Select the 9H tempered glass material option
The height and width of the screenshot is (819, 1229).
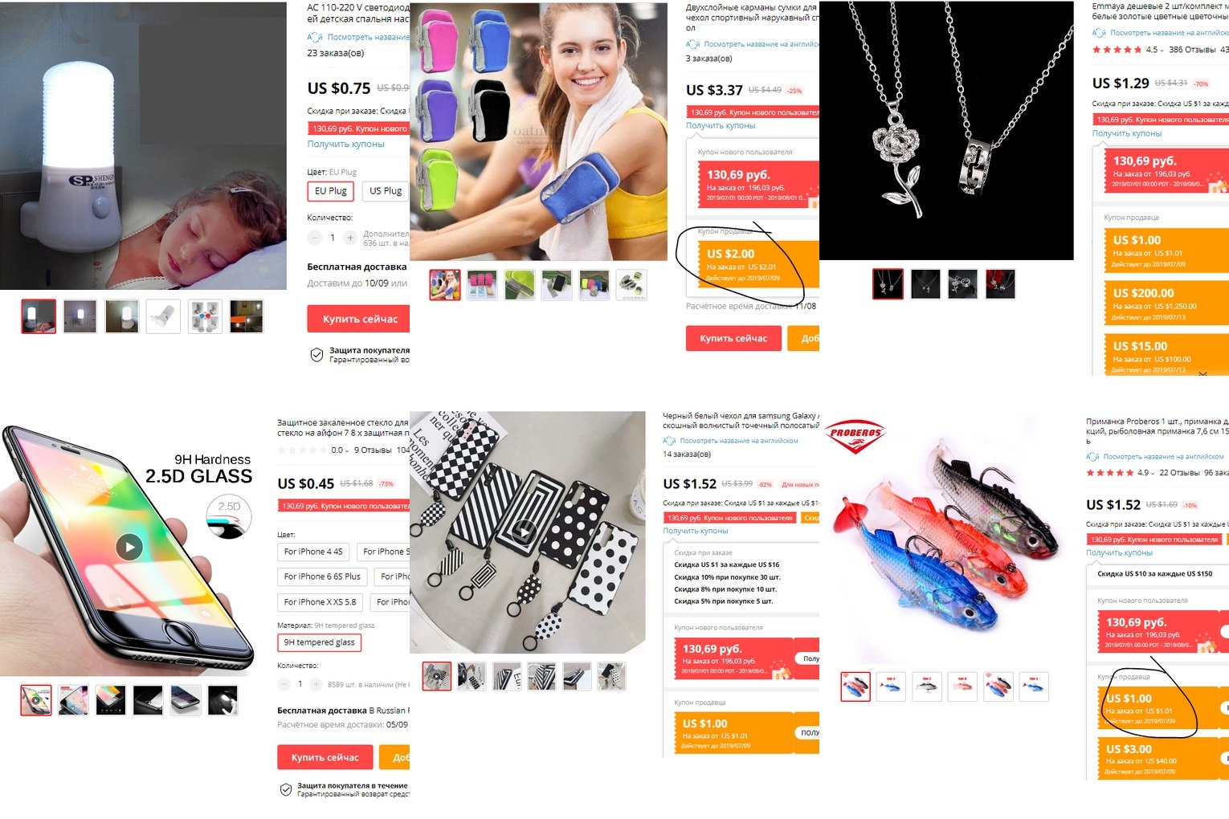319,642
